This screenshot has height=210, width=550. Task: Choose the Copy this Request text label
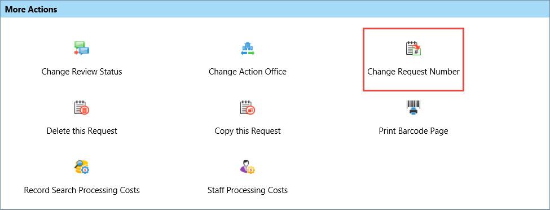[x=248, y=131]
